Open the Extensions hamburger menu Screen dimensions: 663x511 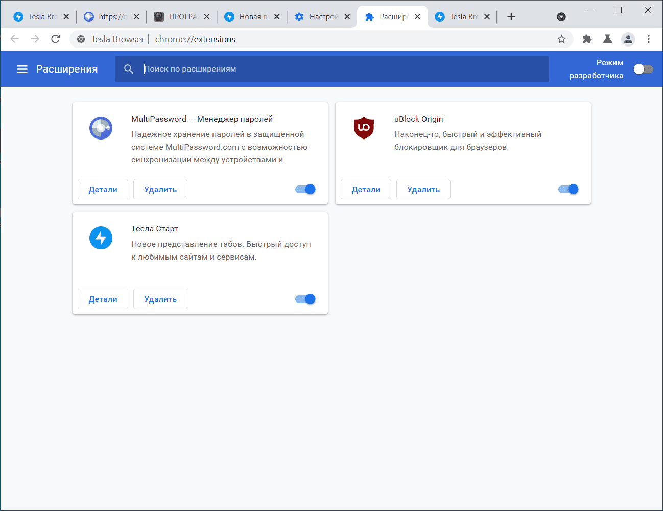[22, 69]
